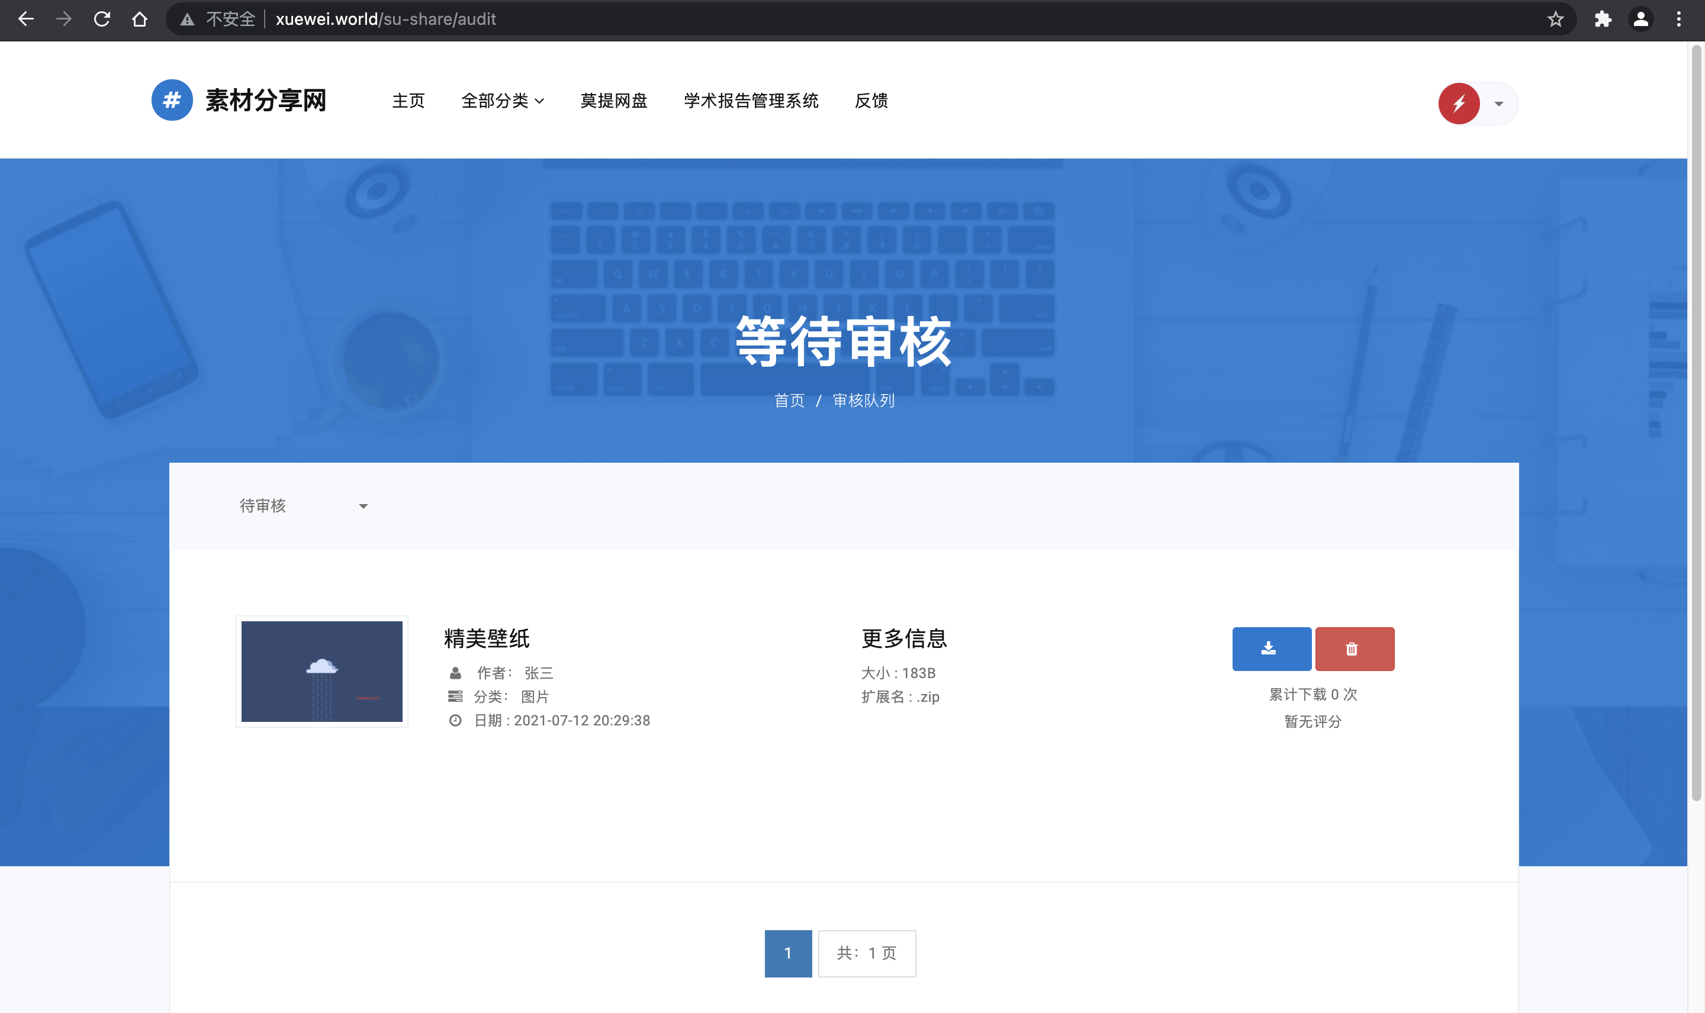
Task: Click the red trash delete button
Action: pyautogui.click(x=1354, y=649)
